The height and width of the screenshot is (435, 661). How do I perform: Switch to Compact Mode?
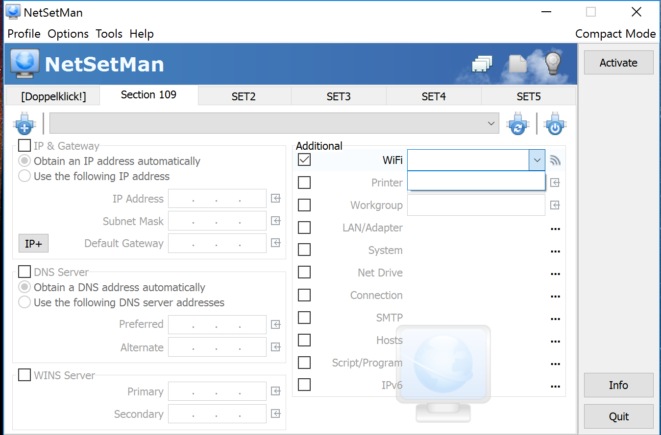(x=615, y=34)
